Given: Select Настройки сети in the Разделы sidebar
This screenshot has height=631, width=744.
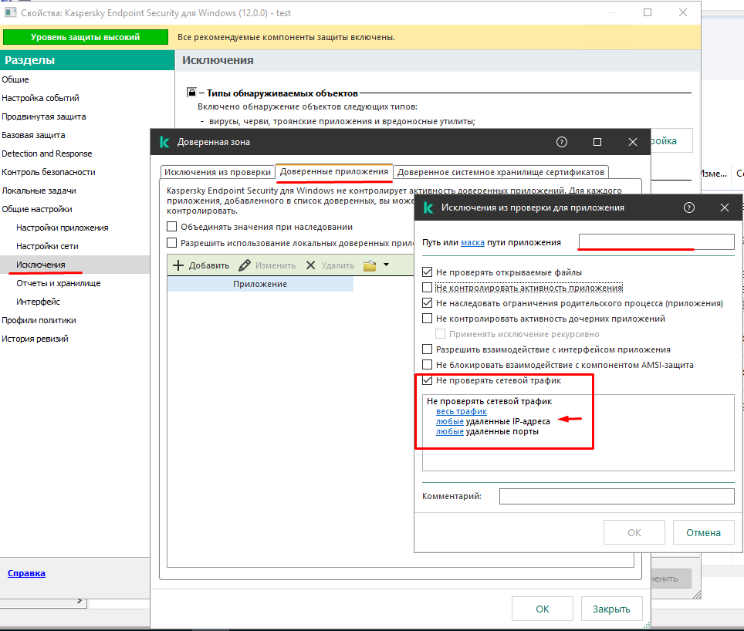Looking at the screenshot, I should point(47,246).
